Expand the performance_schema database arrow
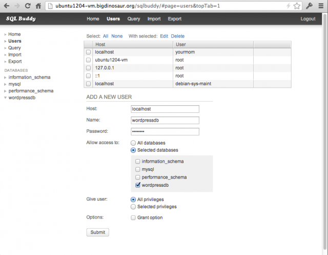This screenshot has height=255, width=328. coord(5,91)
